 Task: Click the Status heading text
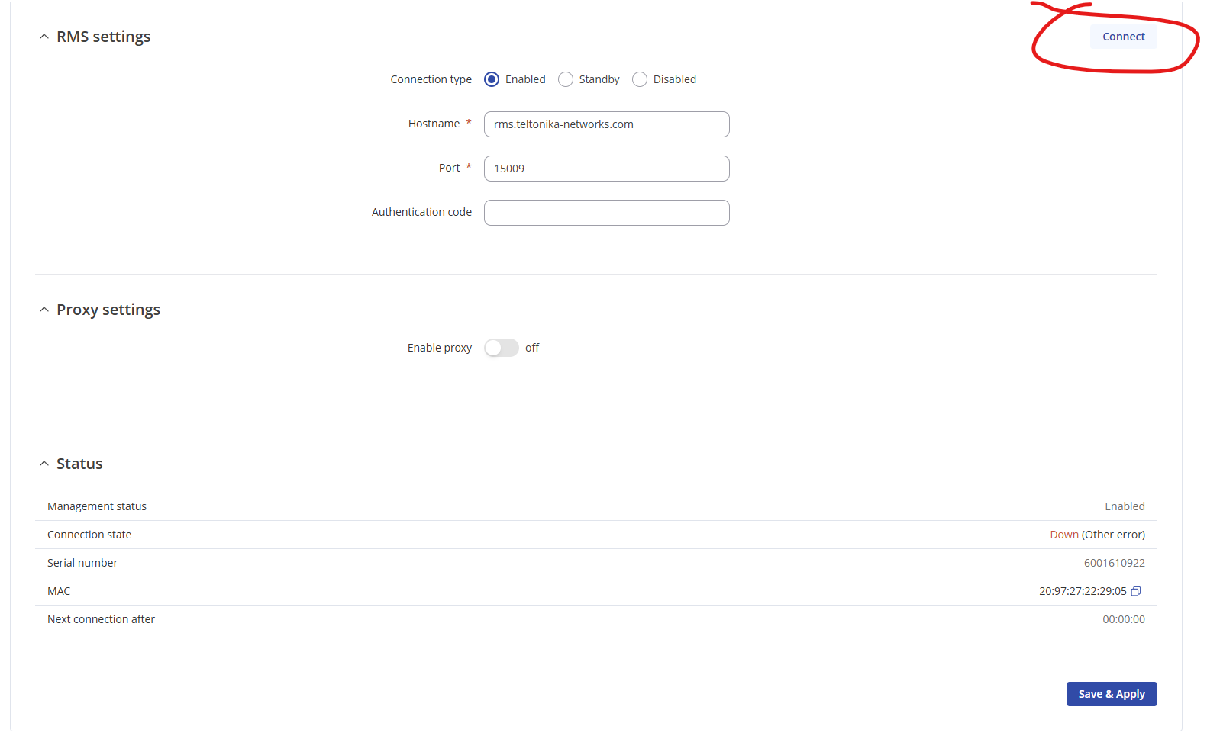[79, 464]
